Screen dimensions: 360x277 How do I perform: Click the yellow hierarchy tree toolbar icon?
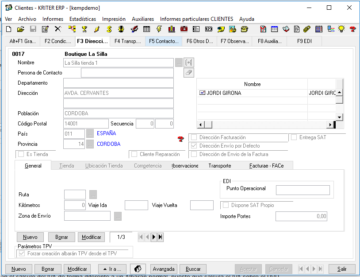pyautogui.click(x=72, y=29)
